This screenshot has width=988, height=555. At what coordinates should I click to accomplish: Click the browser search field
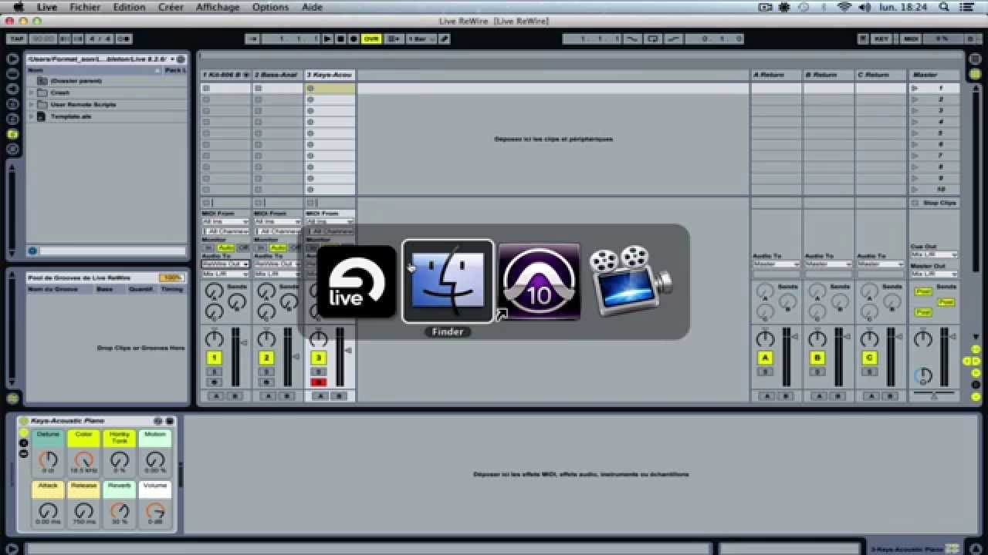click(x=112, y=251)
